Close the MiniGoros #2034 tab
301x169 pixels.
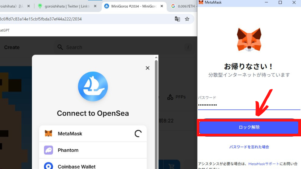coord(162,6)
